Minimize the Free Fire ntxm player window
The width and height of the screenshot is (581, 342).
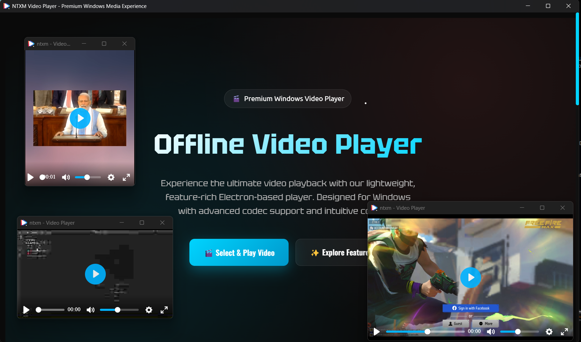tap(522, 208)
